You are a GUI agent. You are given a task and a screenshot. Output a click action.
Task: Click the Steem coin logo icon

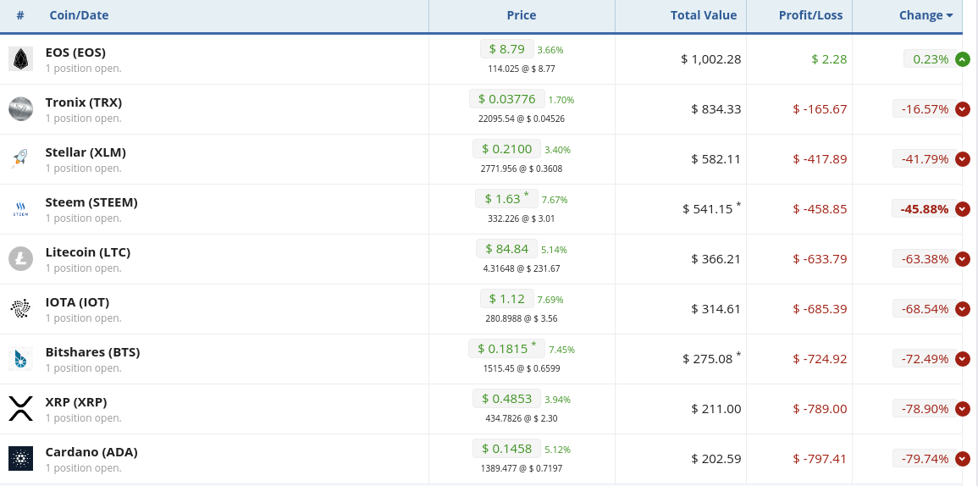click(20, 208)
